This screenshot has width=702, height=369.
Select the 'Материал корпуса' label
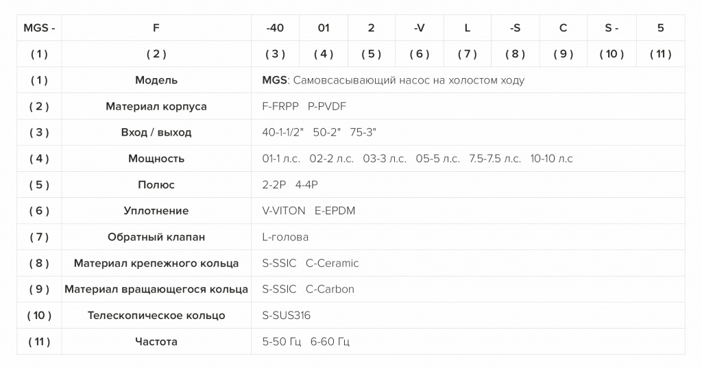(x=156, y=106)
